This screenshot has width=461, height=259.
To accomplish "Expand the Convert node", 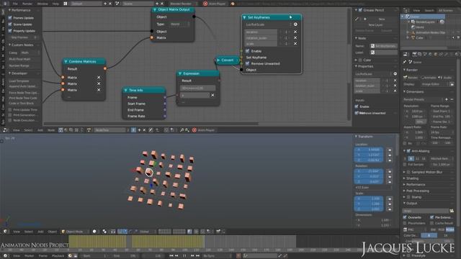I will 218,60.
